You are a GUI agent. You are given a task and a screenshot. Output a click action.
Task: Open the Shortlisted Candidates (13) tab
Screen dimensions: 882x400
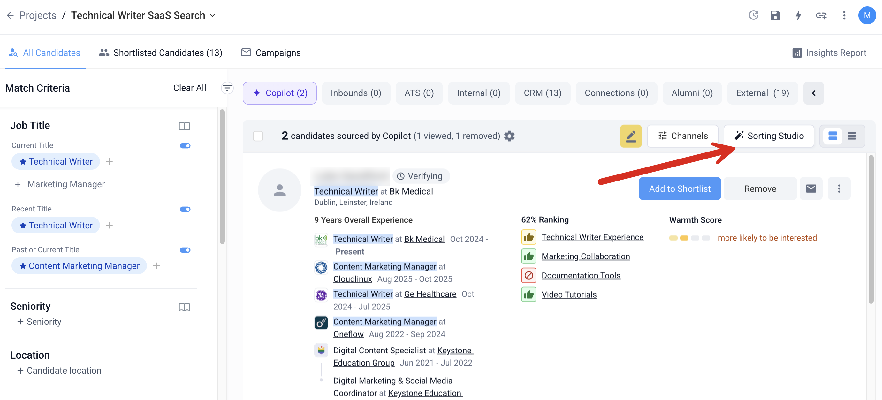[160, 53]
